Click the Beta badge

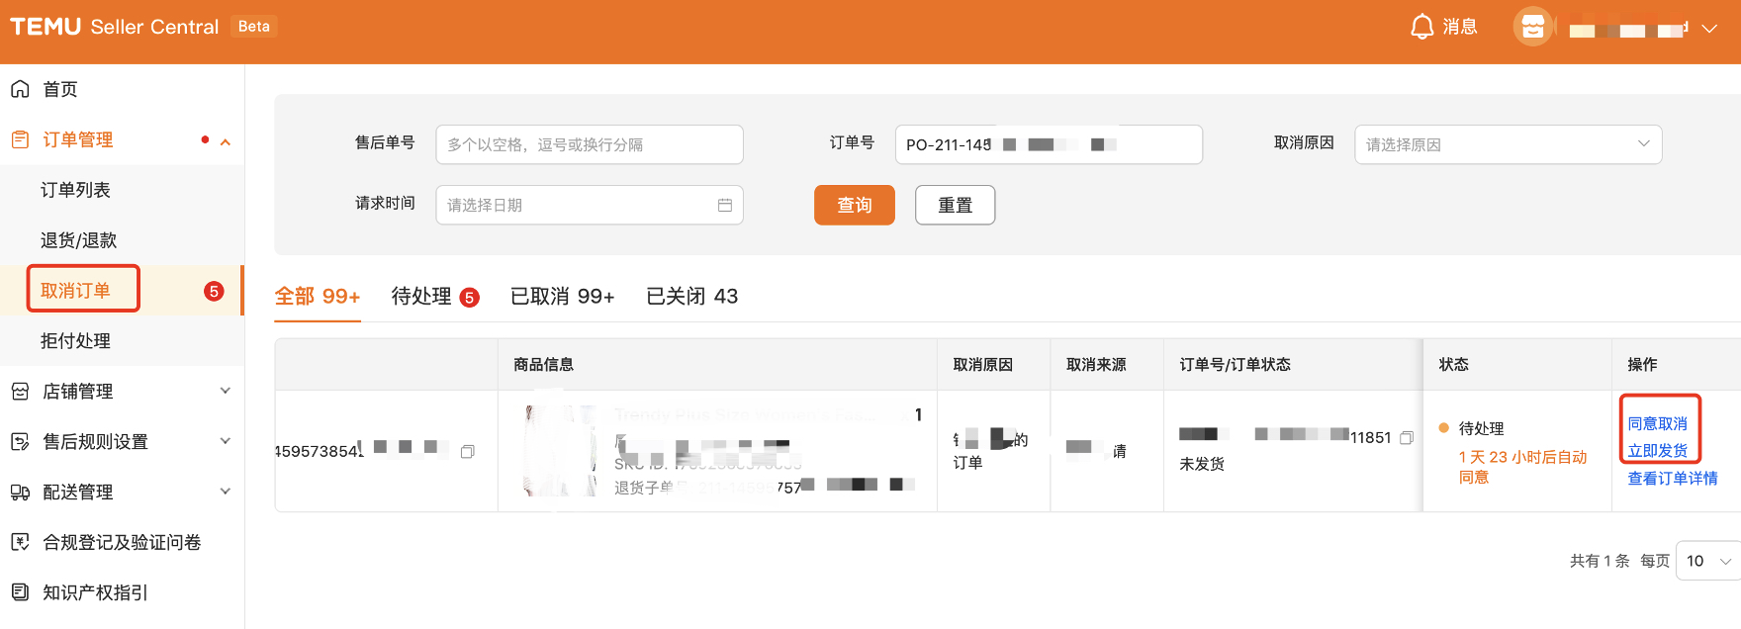click(254, 27)
